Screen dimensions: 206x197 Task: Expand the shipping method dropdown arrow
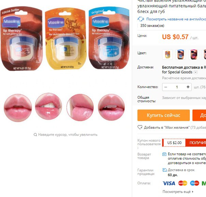[196, 72]
